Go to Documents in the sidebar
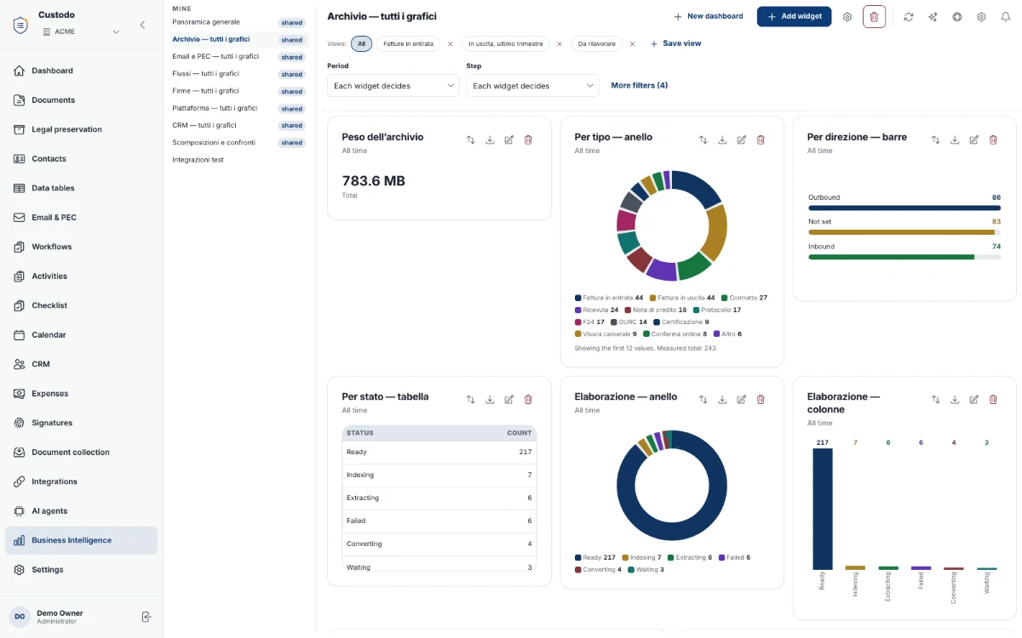This screenshot has width=1022, height=638. point(81,100)
